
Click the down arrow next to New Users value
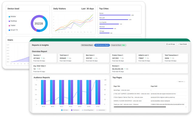point(94,58)
